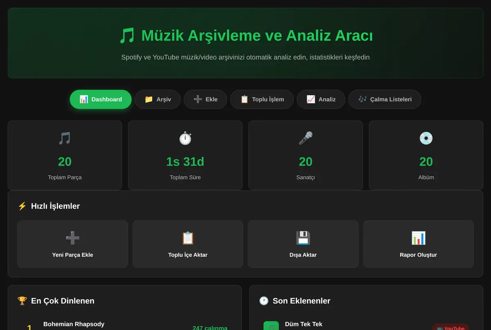Open the Ekle tab
The height and width of the screenshot is (330, 491).
pos(205,99)
